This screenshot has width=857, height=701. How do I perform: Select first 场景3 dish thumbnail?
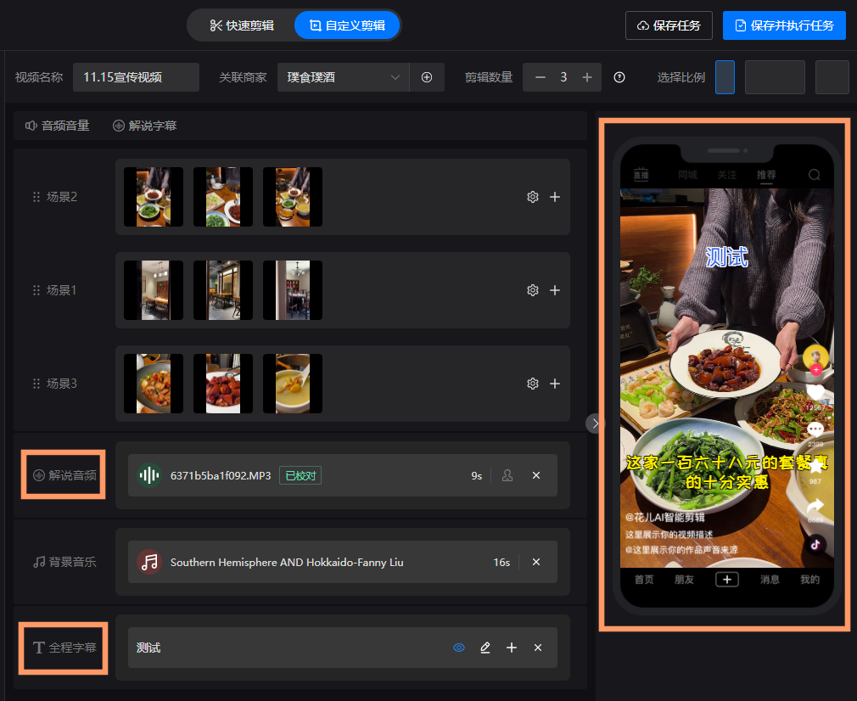154,384
